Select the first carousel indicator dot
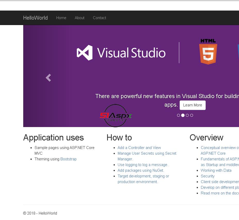This screenshot has width=239, height=220. 178,115
